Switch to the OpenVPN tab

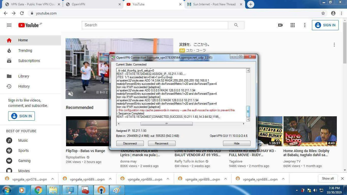93,4
